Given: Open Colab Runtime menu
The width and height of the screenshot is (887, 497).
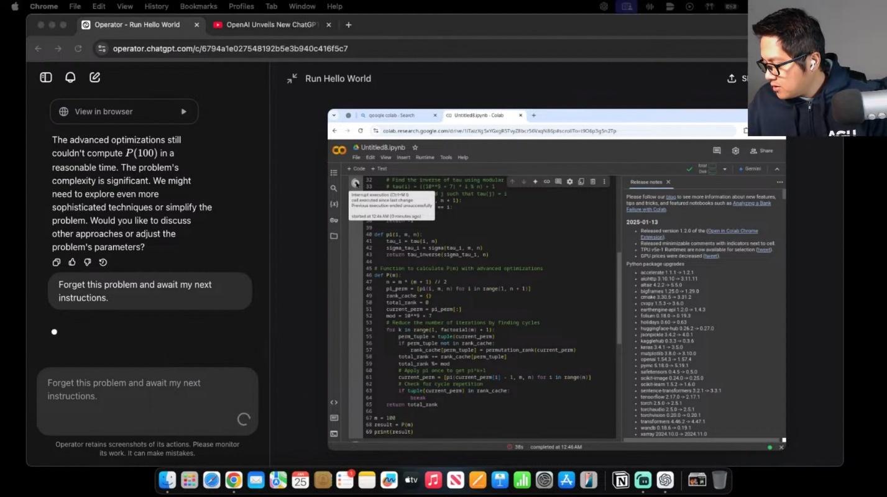Looking at the screenshot, I should [425, 158].
